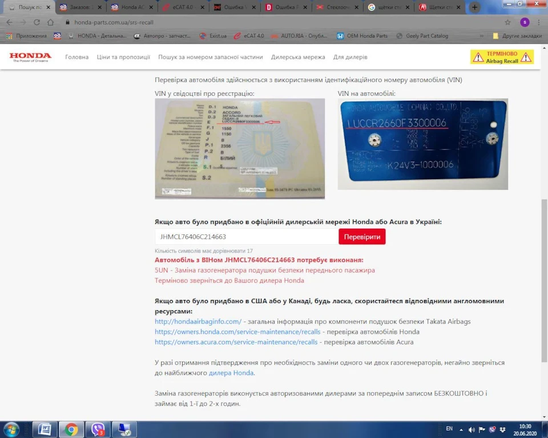
Task: Reload the page with the refresh icon
Action: (x=37, y=22)
